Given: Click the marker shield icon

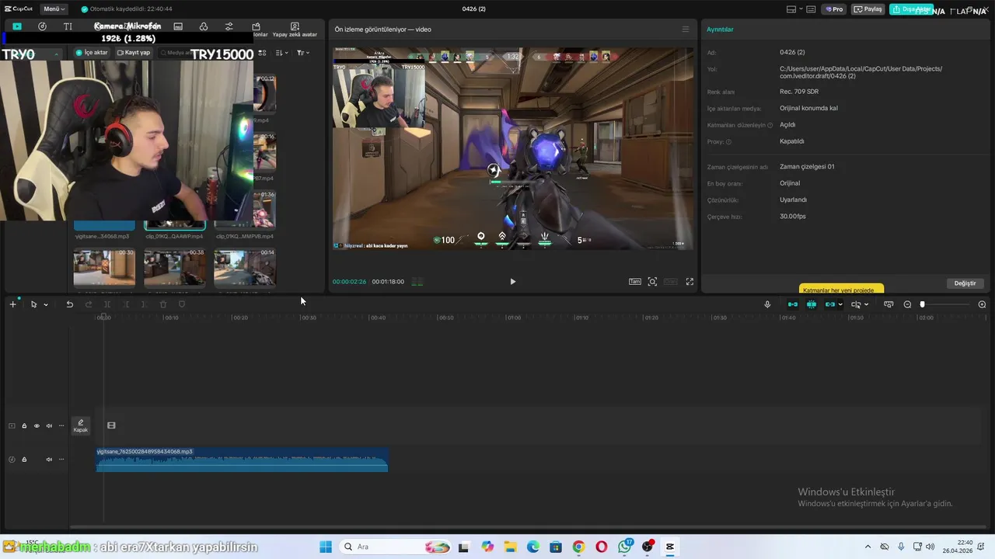Looking at the screenshot, I should click(x=182, y=304).
